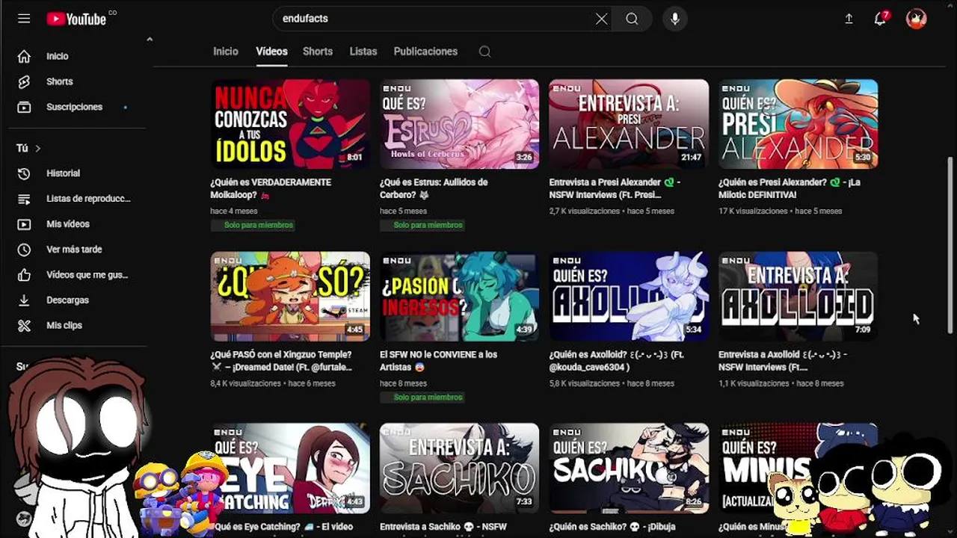Open the Quién es Sachiko thumbnail
The height and width of the screenshot is (538, 957).
click(629, 468)
